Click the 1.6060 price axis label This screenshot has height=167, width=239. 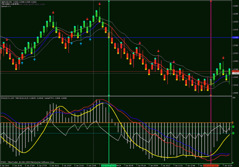click(235, 6)
